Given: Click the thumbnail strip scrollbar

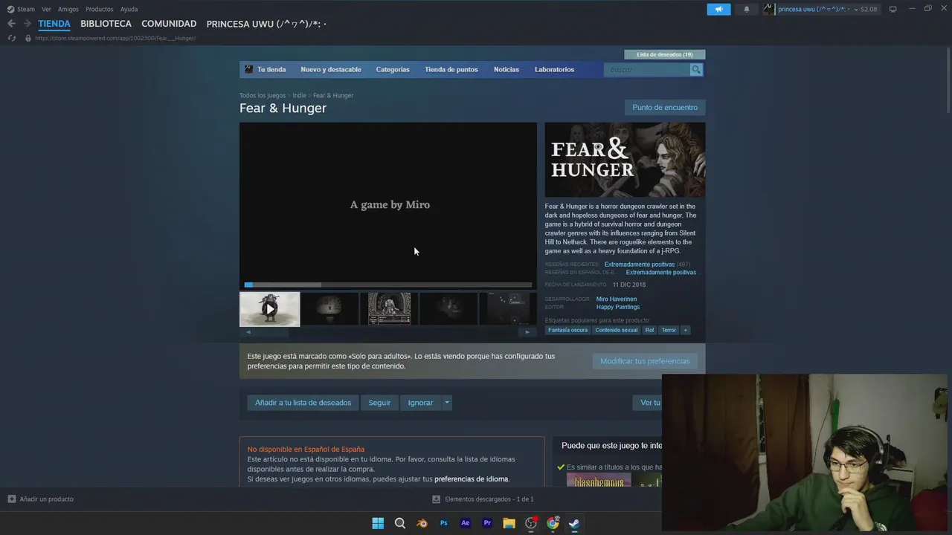Looking at the screenshot, I should (x=387, y=332).
